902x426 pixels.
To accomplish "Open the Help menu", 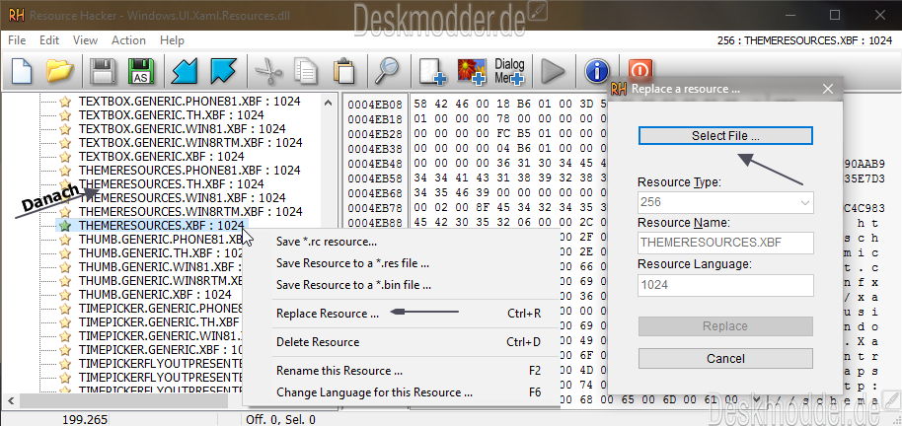I will click(x=172, y=40).
